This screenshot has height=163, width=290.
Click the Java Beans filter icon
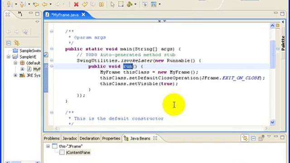261,138
